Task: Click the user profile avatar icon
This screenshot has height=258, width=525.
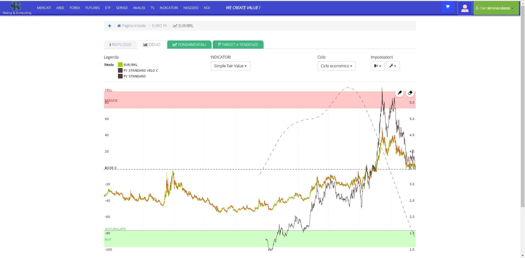Action: [465, 8]
